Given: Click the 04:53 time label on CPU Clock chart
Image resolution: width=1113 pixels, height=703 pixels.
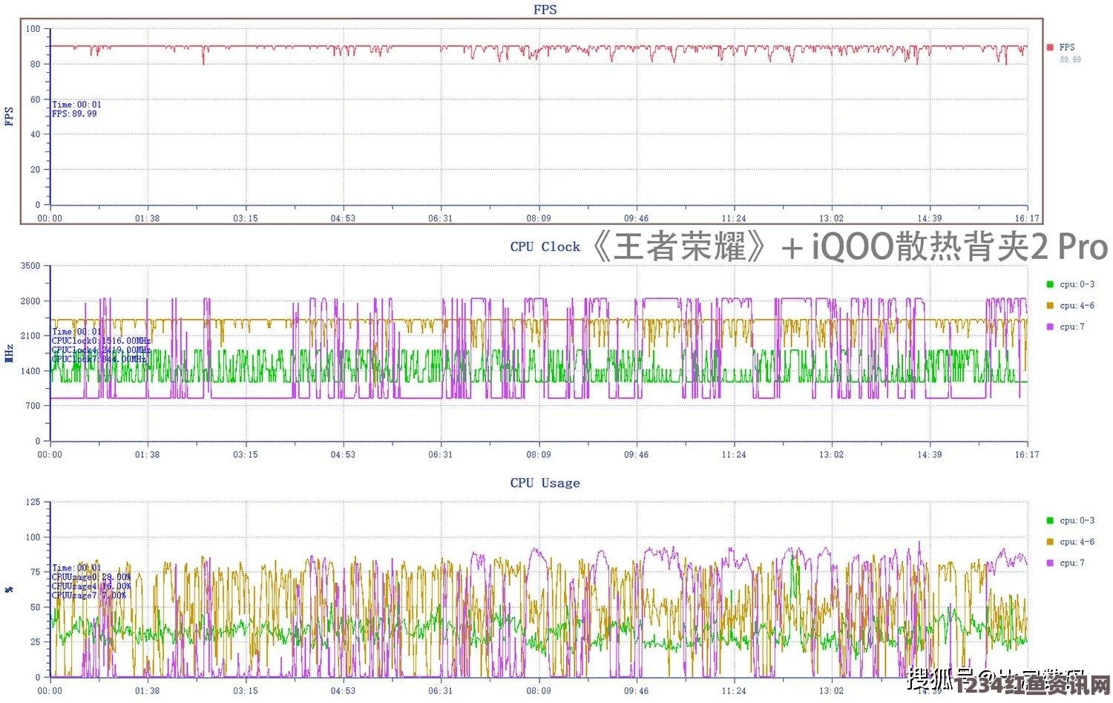Looking at the screenshot, I should pos(343,454).
